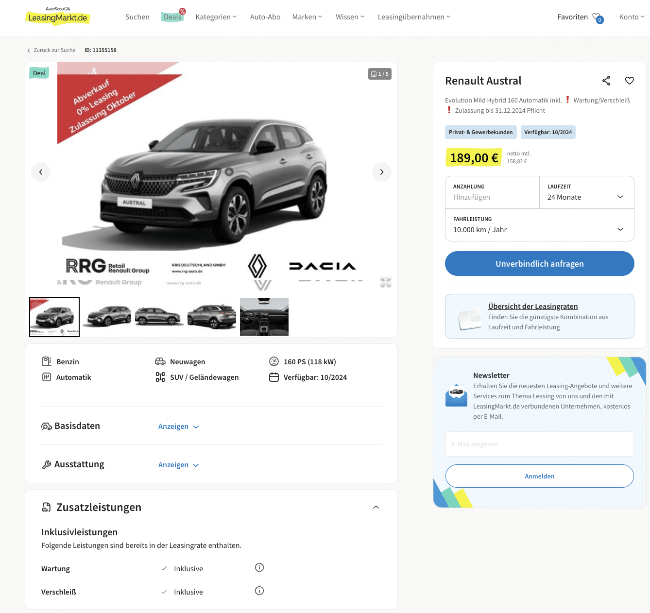This screenshot has width=650, height=613.
Task: Click the availability calendar icon
Action: click(x=274, y=377)
